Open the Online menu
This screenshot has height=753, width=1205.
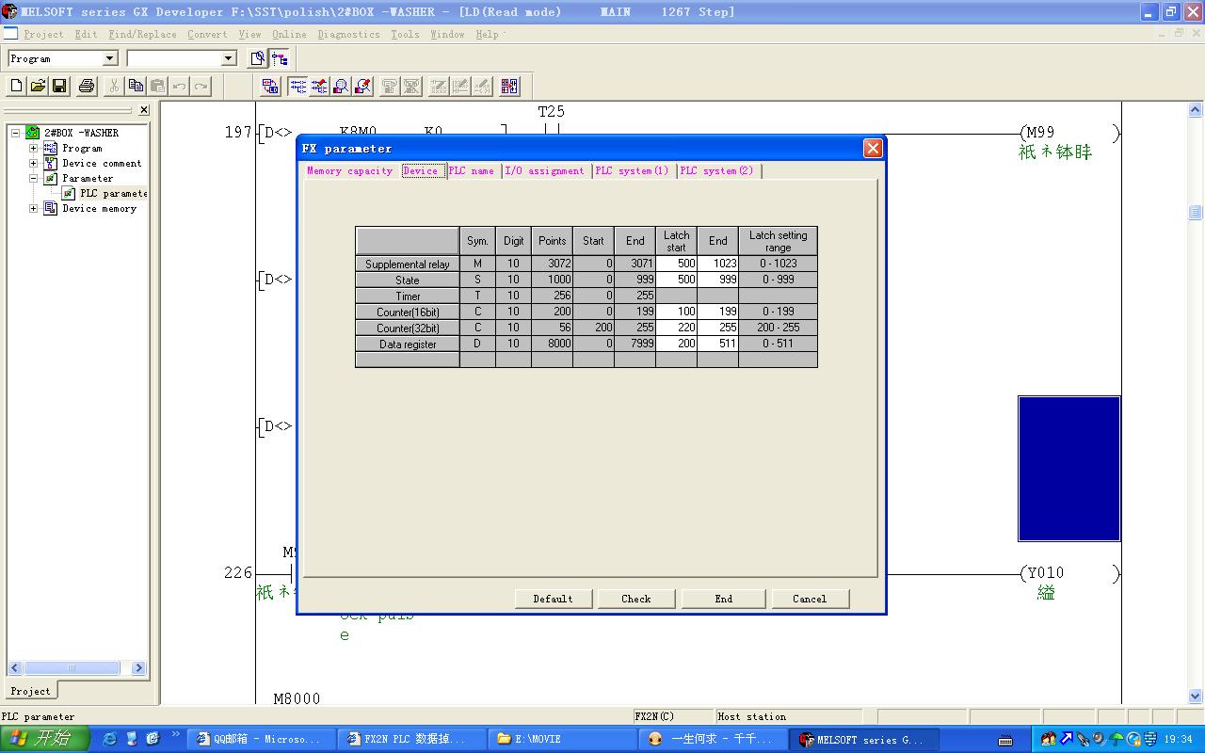[x=289, y=34]
